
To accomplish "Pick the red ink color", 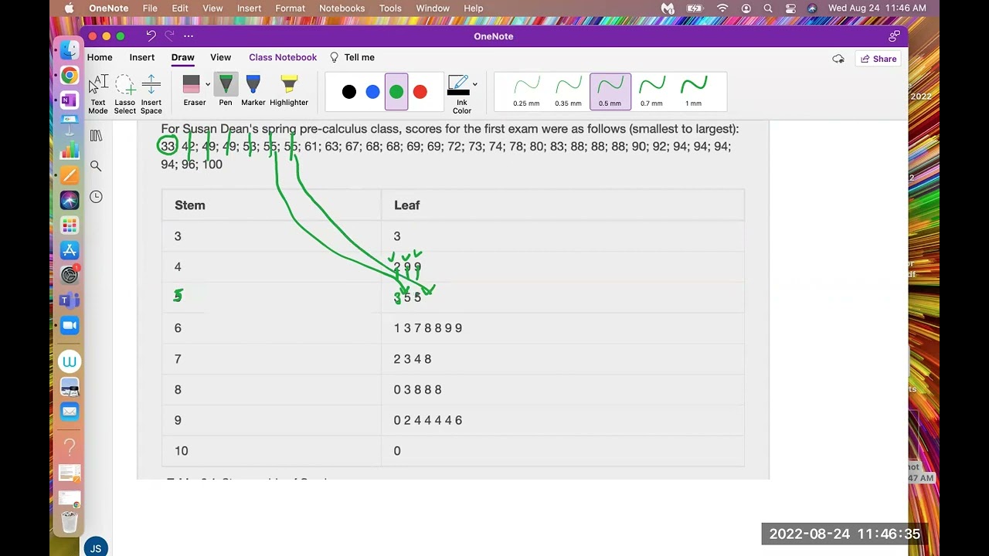I will [x=420, y=92].
